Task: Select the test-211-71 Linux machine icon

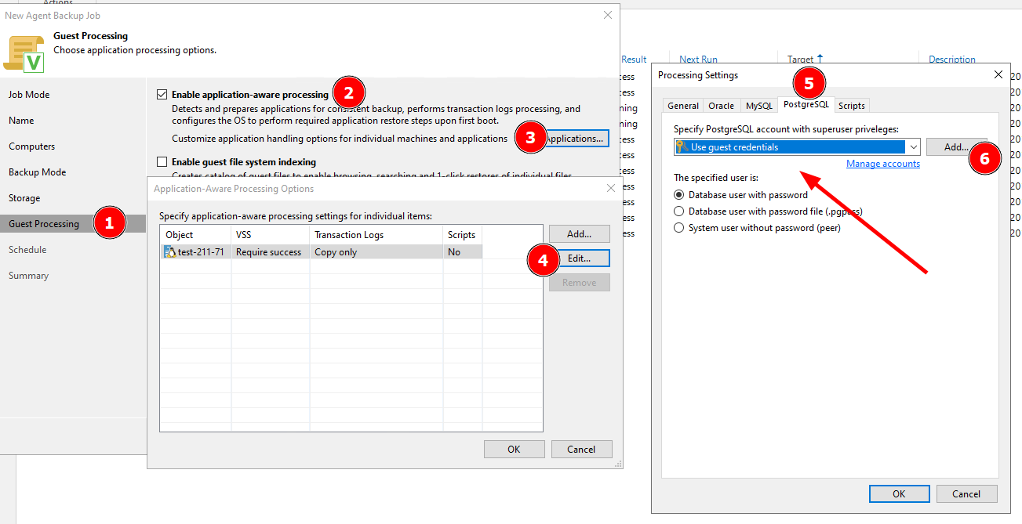Action: (x=170, y=252)
